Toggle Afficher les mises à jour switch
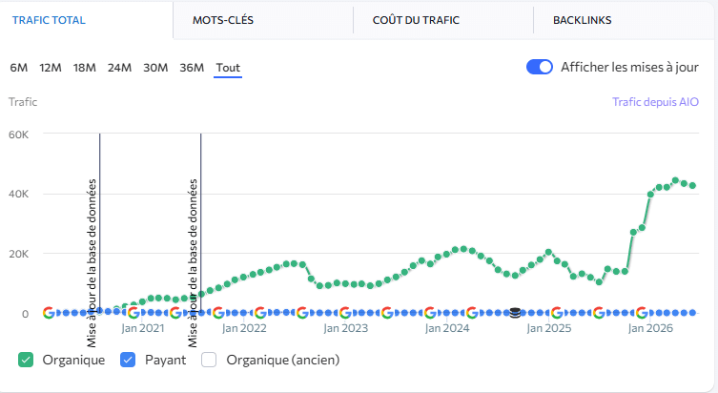 click(x=540, y=67)
